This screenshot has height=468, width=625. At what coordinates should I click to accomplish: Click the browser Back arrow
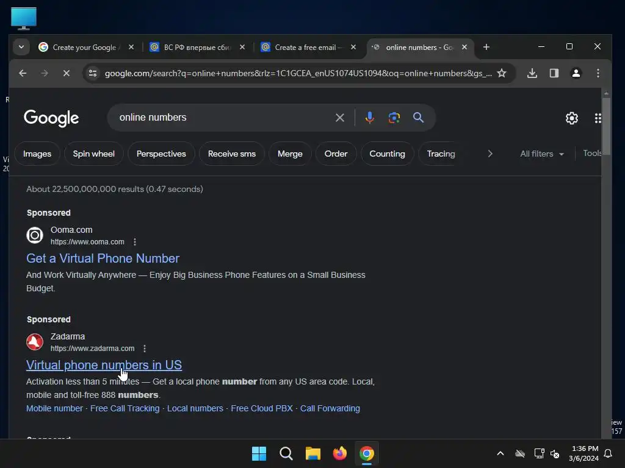23,73
